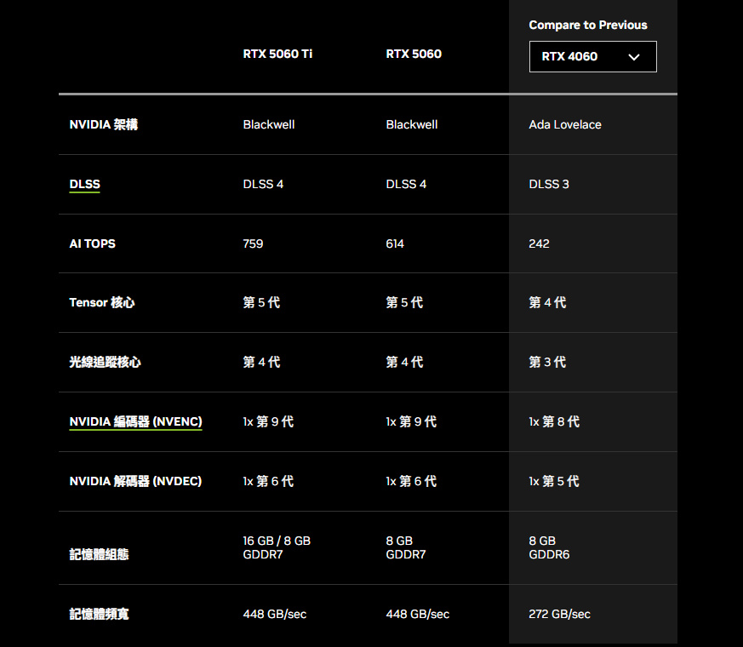Select the RTX 5060 Ti column header

[277, 54]
